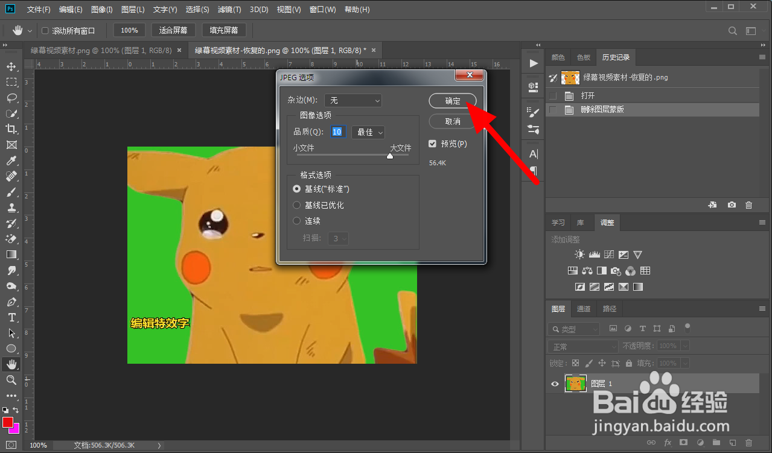Viewport: 772px width, 453px height.
Task: Select the Move tool
Action: 11,66
